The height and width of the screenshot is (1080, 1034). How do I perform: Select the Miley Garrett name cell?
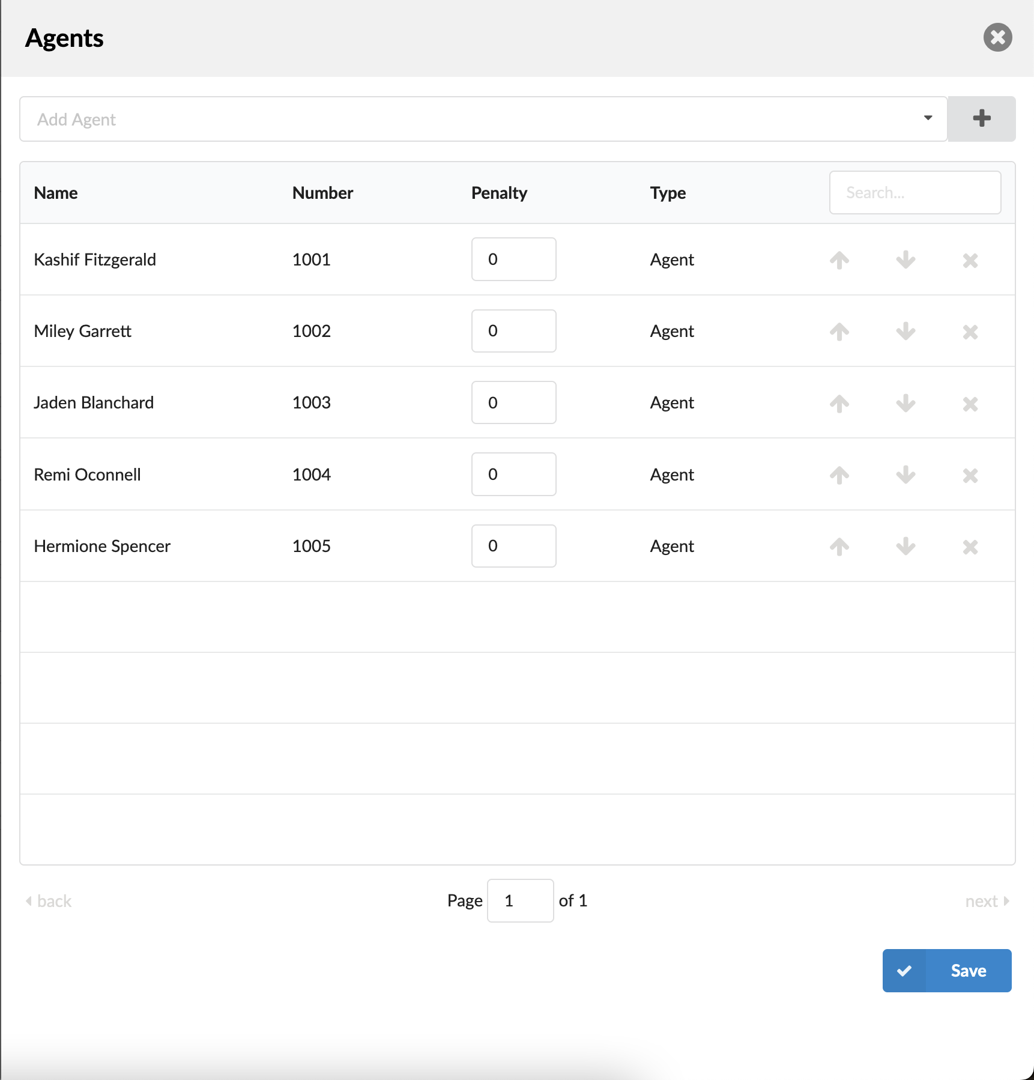(x=82, y=331)
